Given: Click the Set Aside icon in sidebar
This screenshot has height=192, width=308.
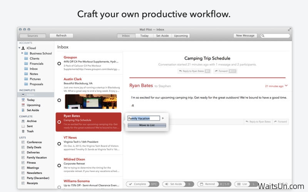Looking at the screenshot, I should click(23, 110).
